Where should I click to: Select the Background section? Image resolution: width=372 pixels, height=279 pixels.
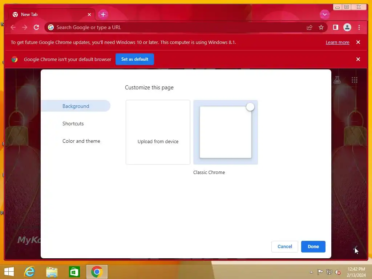tap(76, 106)
